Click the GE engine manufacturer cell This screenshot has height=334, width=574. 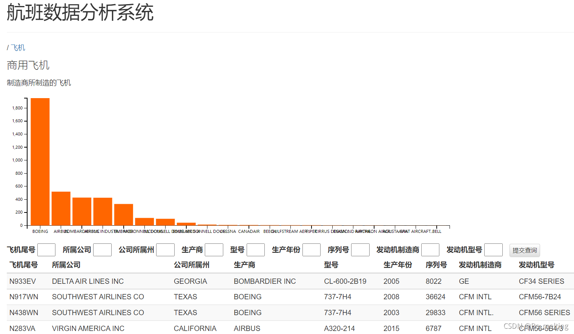pyautogui.click(x=464, y=281)
